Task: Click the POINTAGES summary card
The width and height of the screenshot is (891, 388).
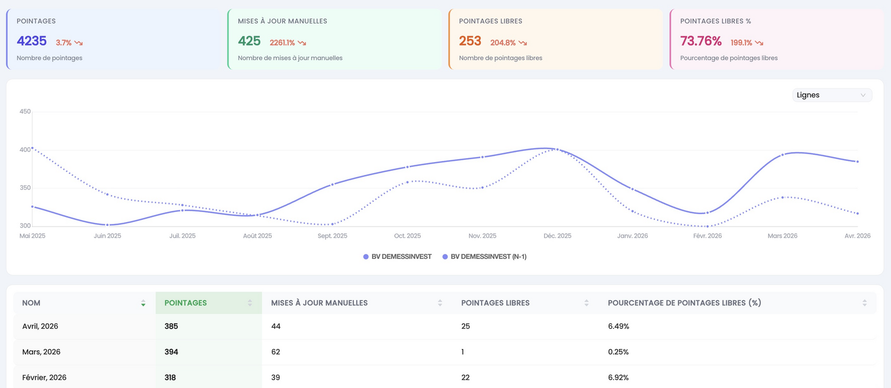Action: (113, 39)
